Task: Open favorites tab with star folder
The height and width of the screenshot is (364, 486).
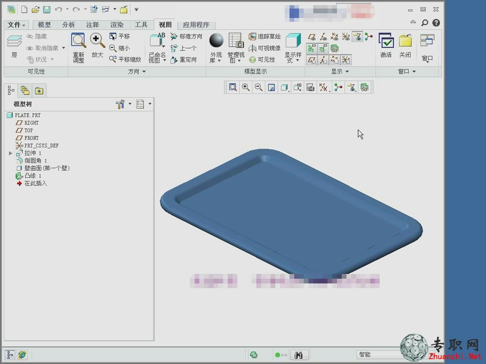Action: (x=39, y=91)
